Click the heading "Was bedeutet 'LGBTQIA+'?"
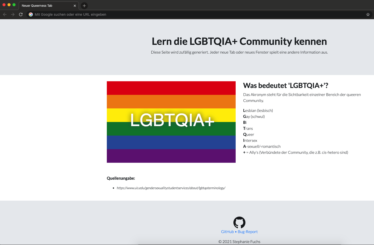 pyautogui.click(x=286, y=85)
